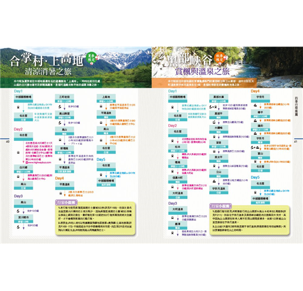303x291 pixels.
Task: Click train icon below 扇澤 stop
Action: tap(172, 233)
